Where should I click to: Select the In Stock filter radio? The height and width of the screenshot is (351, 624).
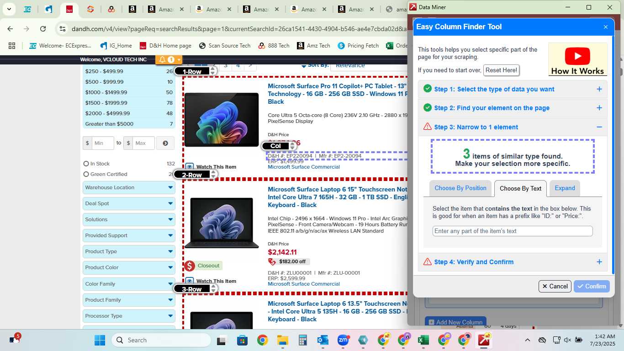86,164
